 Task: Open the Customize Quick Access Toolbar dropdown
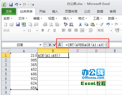(x=33, y=5)
